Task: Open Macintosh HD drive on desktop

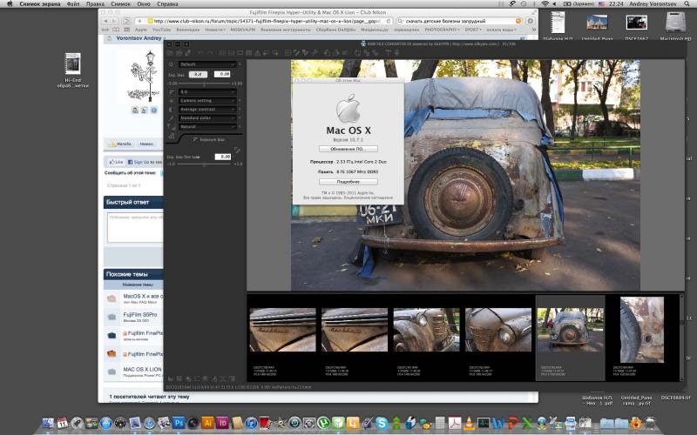Action: [x=675, y=25]
